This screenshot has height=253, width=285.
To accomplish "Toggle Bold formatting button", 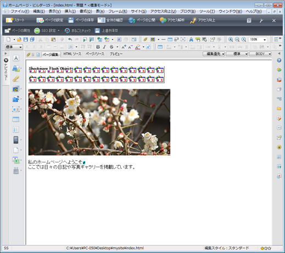I will 98,47.
